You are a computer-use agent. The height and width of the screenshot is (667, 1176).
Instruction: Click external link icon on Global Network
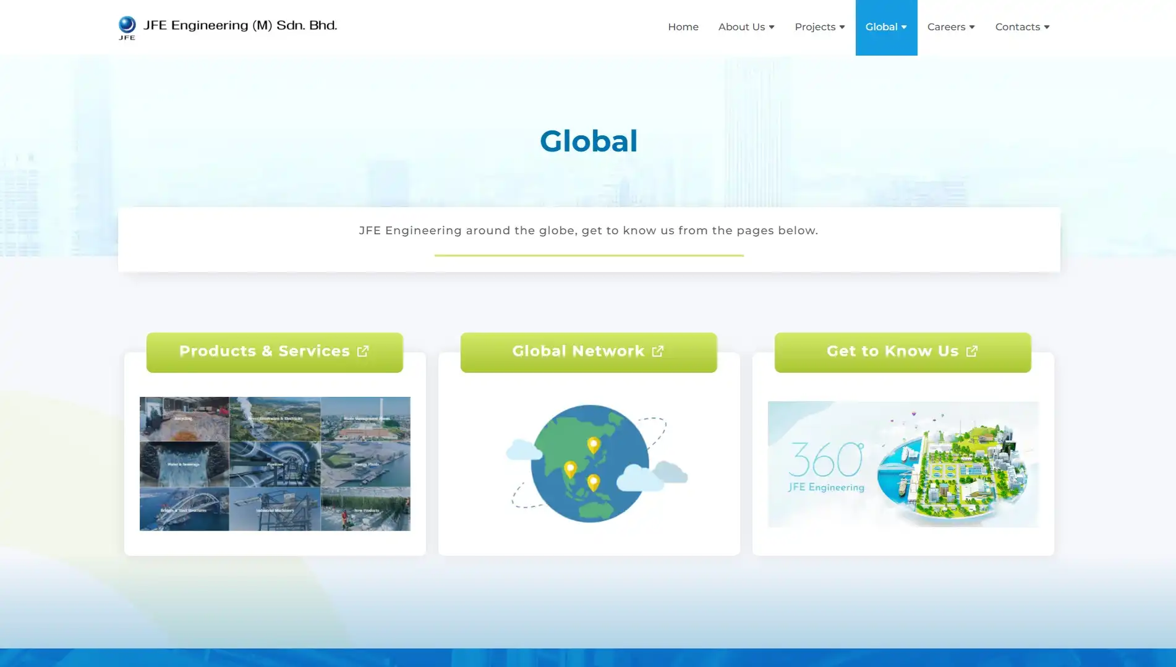(658, 351)
